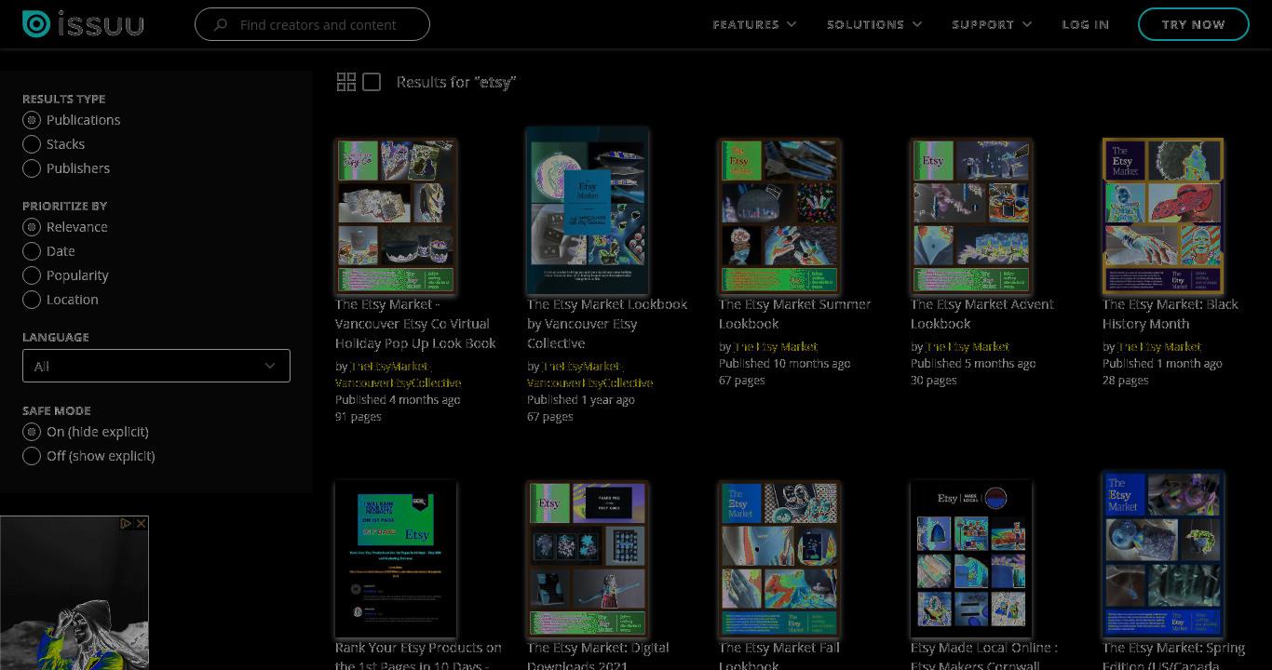This screenshot has height=670, width=1272.
Task: Open TheEtsyMarket publisher under Black History Month
Action: tap(1158, 347)
